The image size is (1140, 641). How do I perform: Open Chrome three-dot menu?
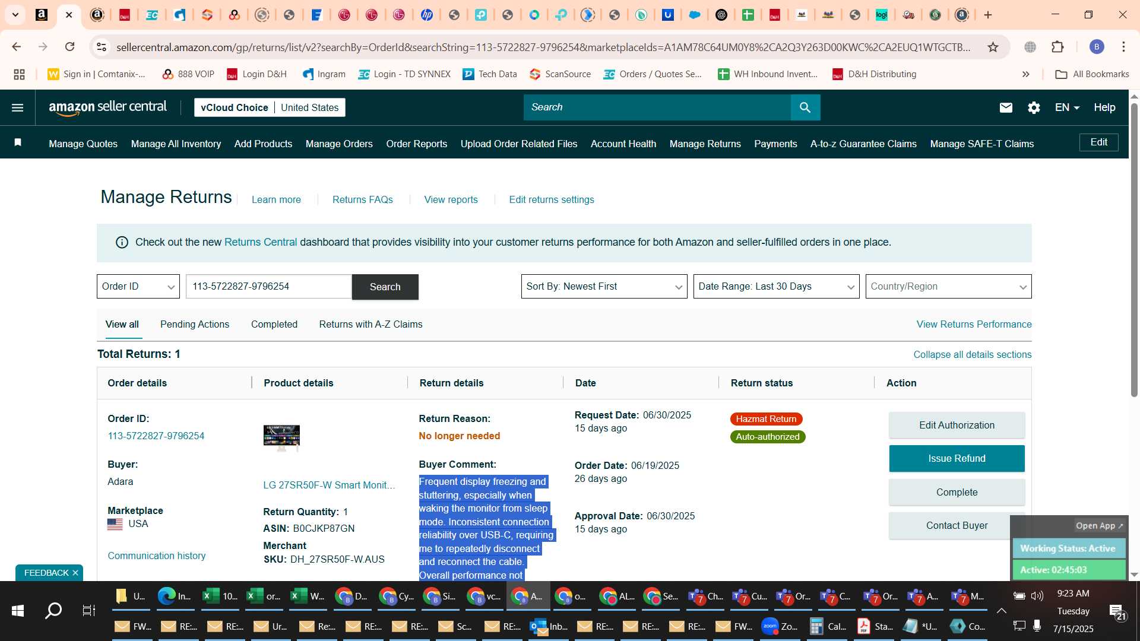click(x=1123, y=47)
